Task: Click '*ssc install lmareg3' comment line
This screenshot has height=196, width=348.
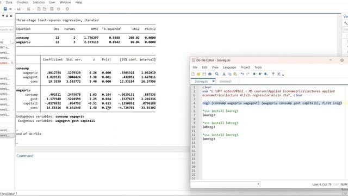Action: click(x=220, y=111)
